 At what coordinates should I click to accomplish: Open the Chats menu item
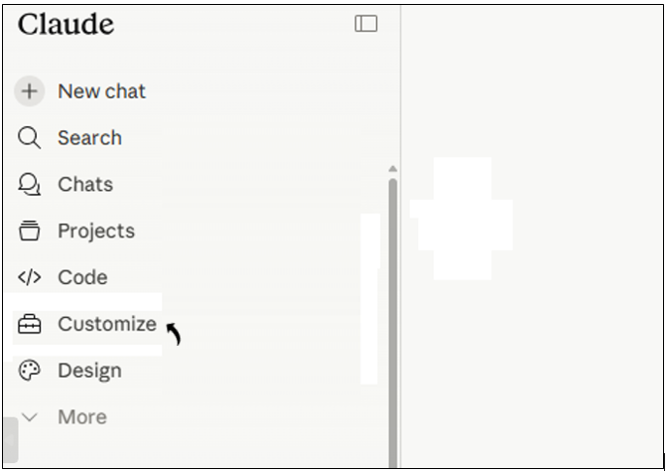[85, 184]
